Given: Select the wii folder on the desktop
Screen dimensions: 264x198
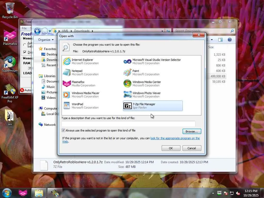Looking at the screenshot, I should (10, 118).
